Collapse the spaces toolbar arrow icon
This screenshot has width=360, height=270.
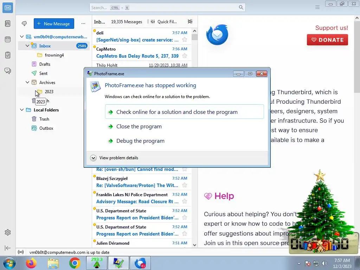[8, 248]
